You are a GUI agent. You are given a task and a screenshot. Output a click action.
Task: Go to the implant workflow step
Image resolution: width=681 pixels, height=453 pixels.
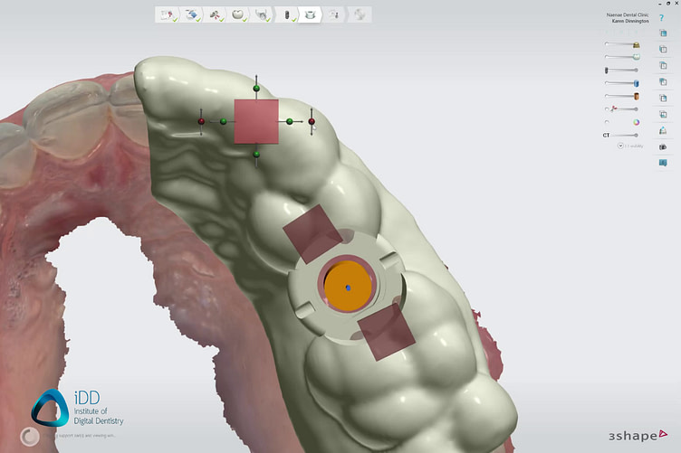click(286, 14)
